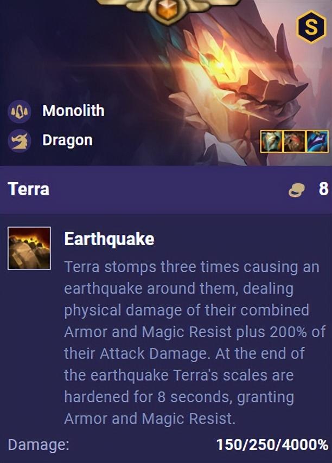Click the first recommended item (armor plate)
This screenshot has width=332, height=463.
pos(272,142)
